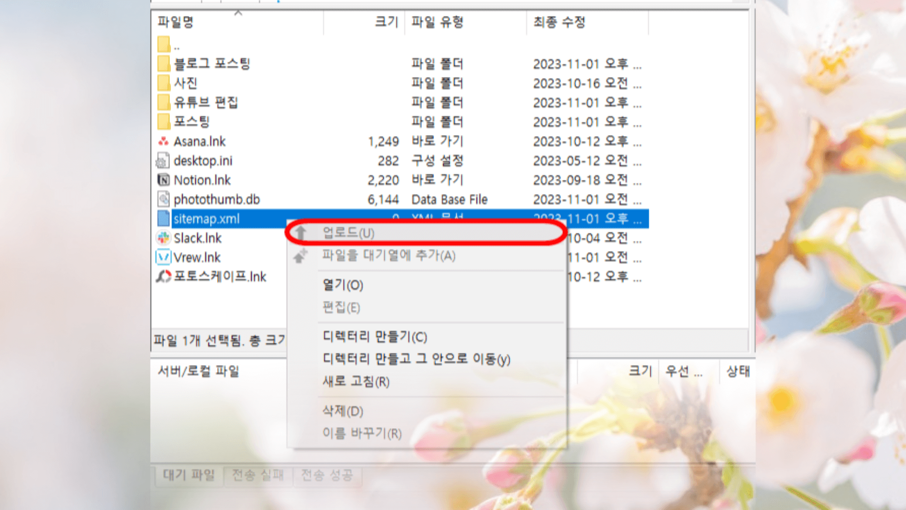
Task: Click the photothumb.db file icon
Action: 163,199
